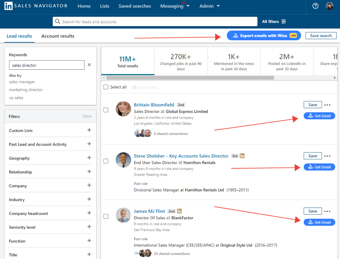
Task: Check the Select all checkbox
Action: point(106,87)
